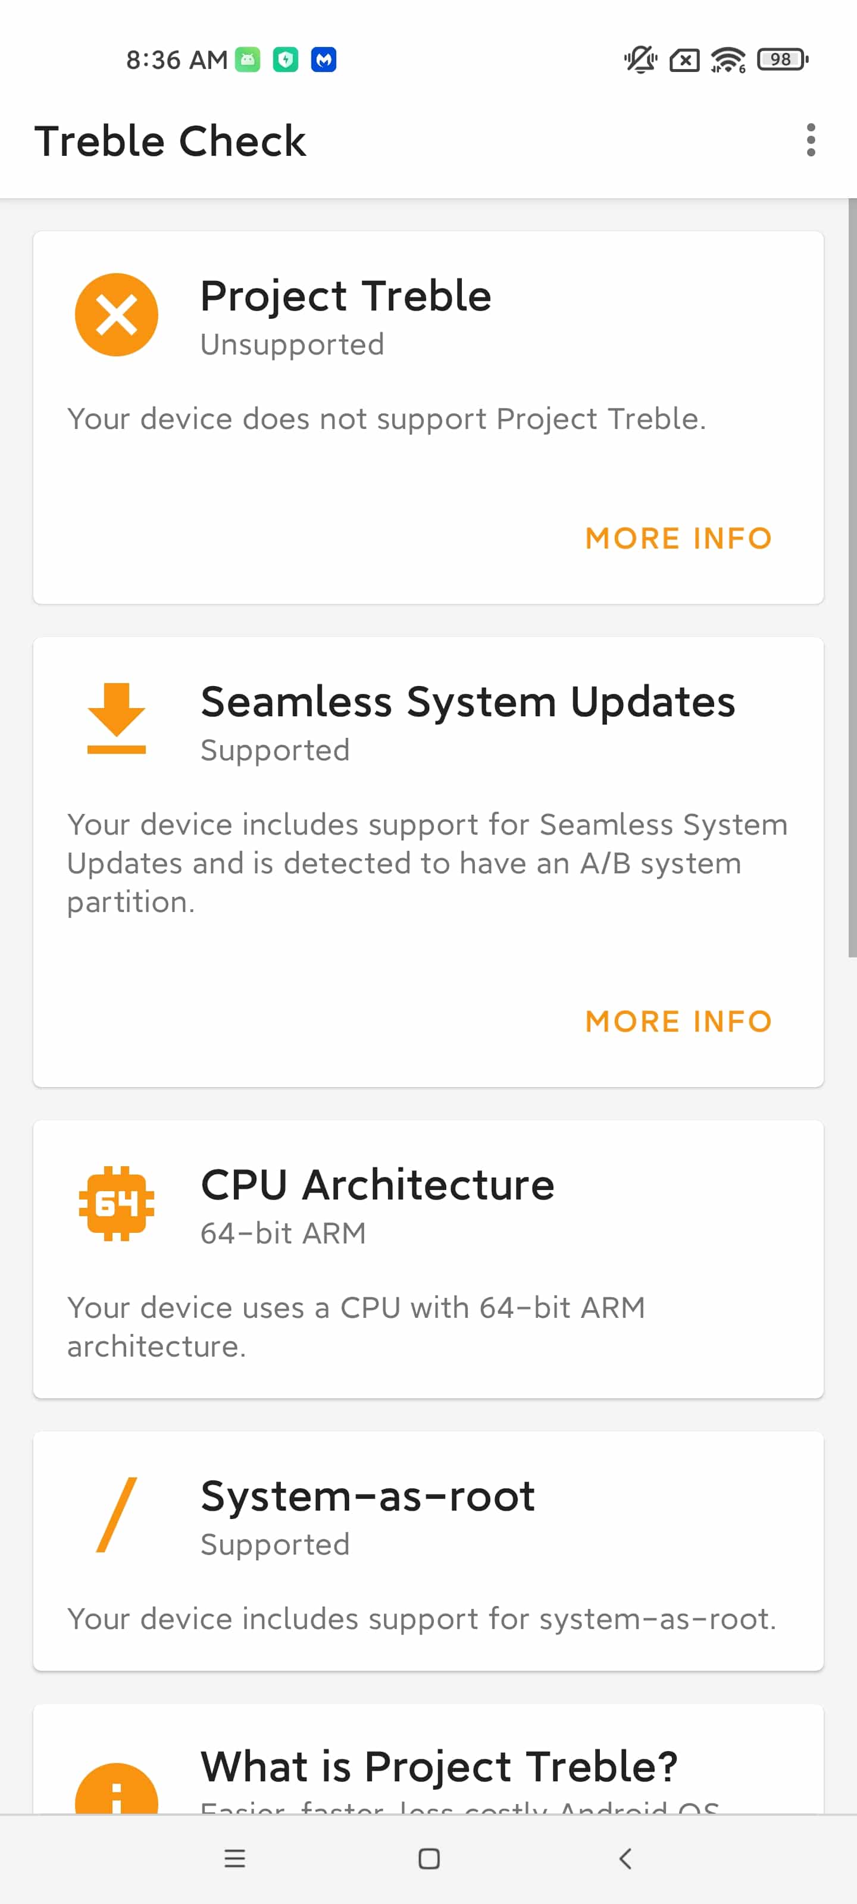The height and width of the screenshot is (1904, 857).
Task: Select the CPU Architecture card
Action: [428, 1259]
